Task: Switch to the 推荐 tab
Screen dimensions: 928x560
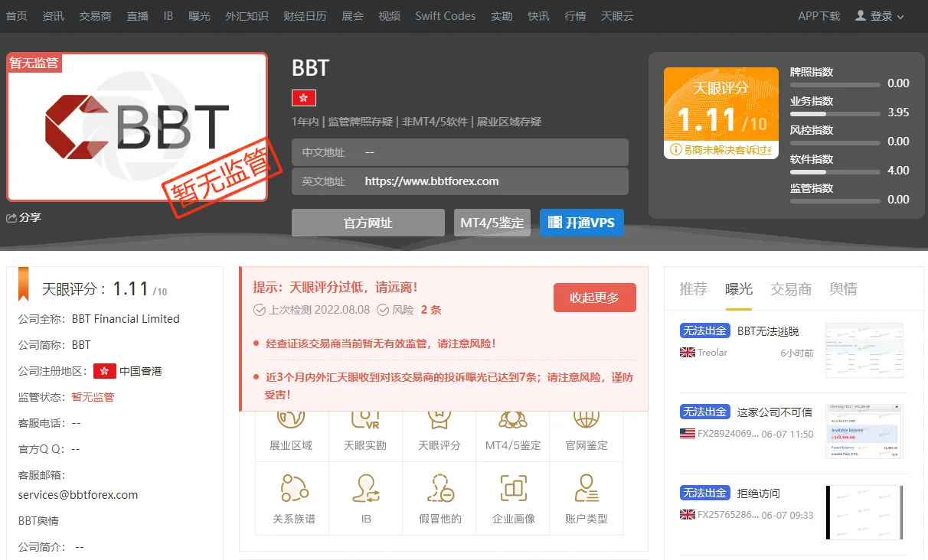Action: point(694,289)
